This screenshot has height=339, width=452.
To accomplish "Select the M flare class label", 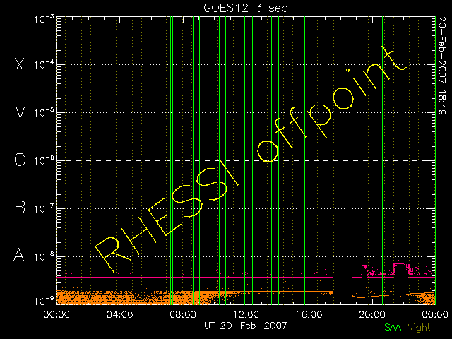I will (20, 112).
